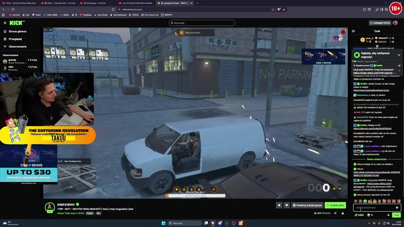Open Windows Start menu

click(163, 223)
